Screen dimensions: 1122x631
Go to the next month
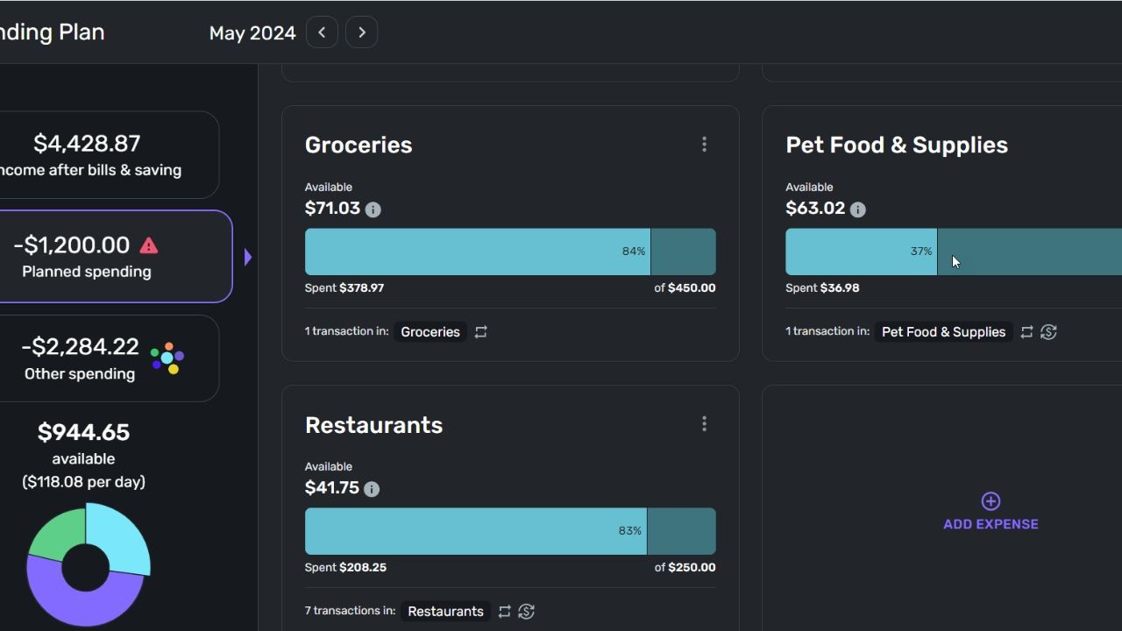(362, 32)
